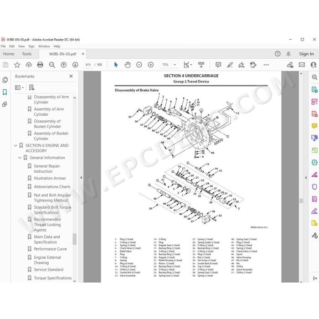
Task: Open the Protect shield tool in right pane
Action: [x=314, y=187]
